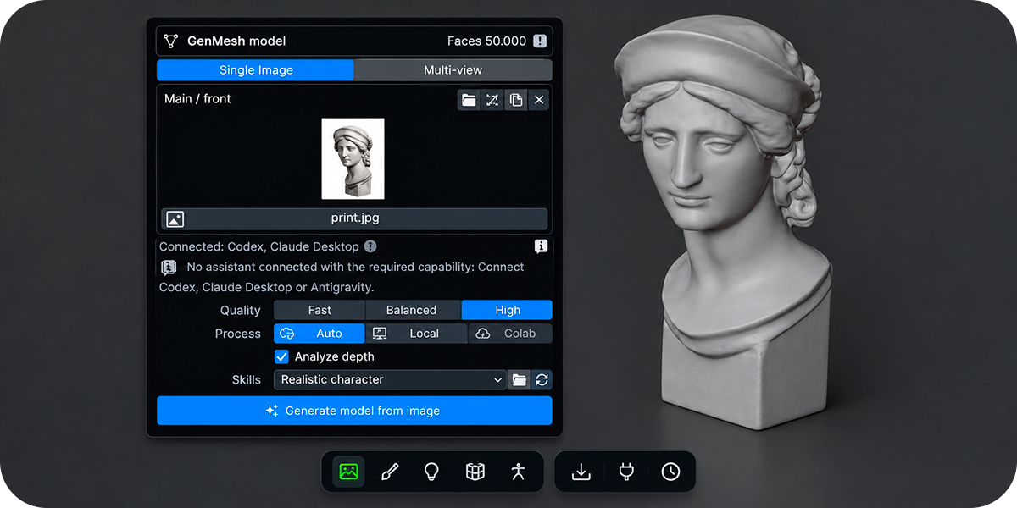The height and width of the screenshot is (508, 1017).
Task: Open the Skills dropdown showing Realistic character
Action: pyautogui.click(x=390, y=380)
